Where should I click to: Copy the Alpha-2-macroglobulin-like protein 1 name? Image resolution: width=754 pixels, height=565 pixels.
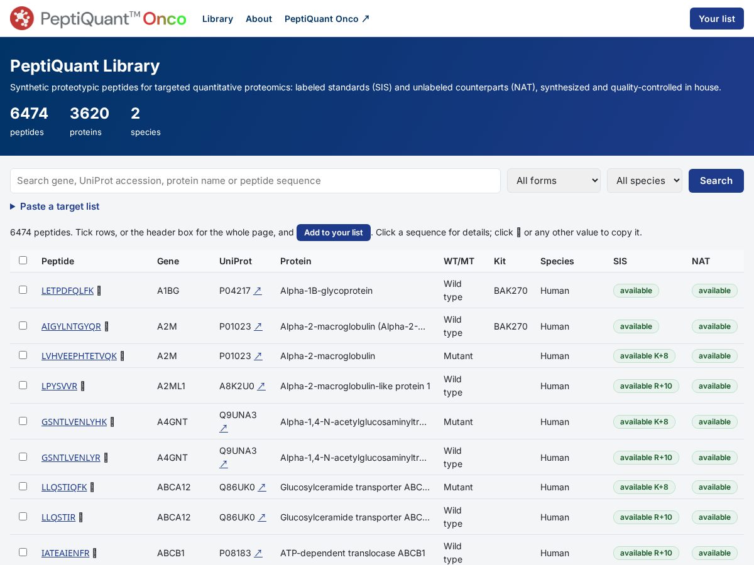[356, 386]
